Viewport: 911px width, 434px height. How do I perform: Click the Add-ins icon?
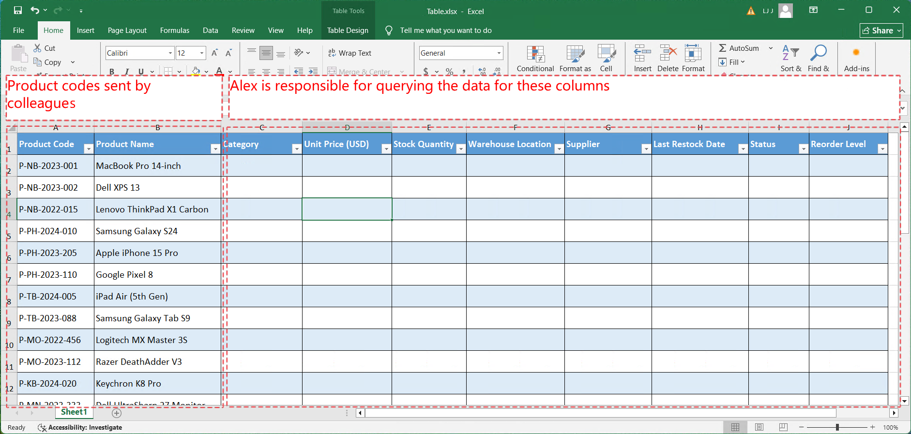[856, 52]
